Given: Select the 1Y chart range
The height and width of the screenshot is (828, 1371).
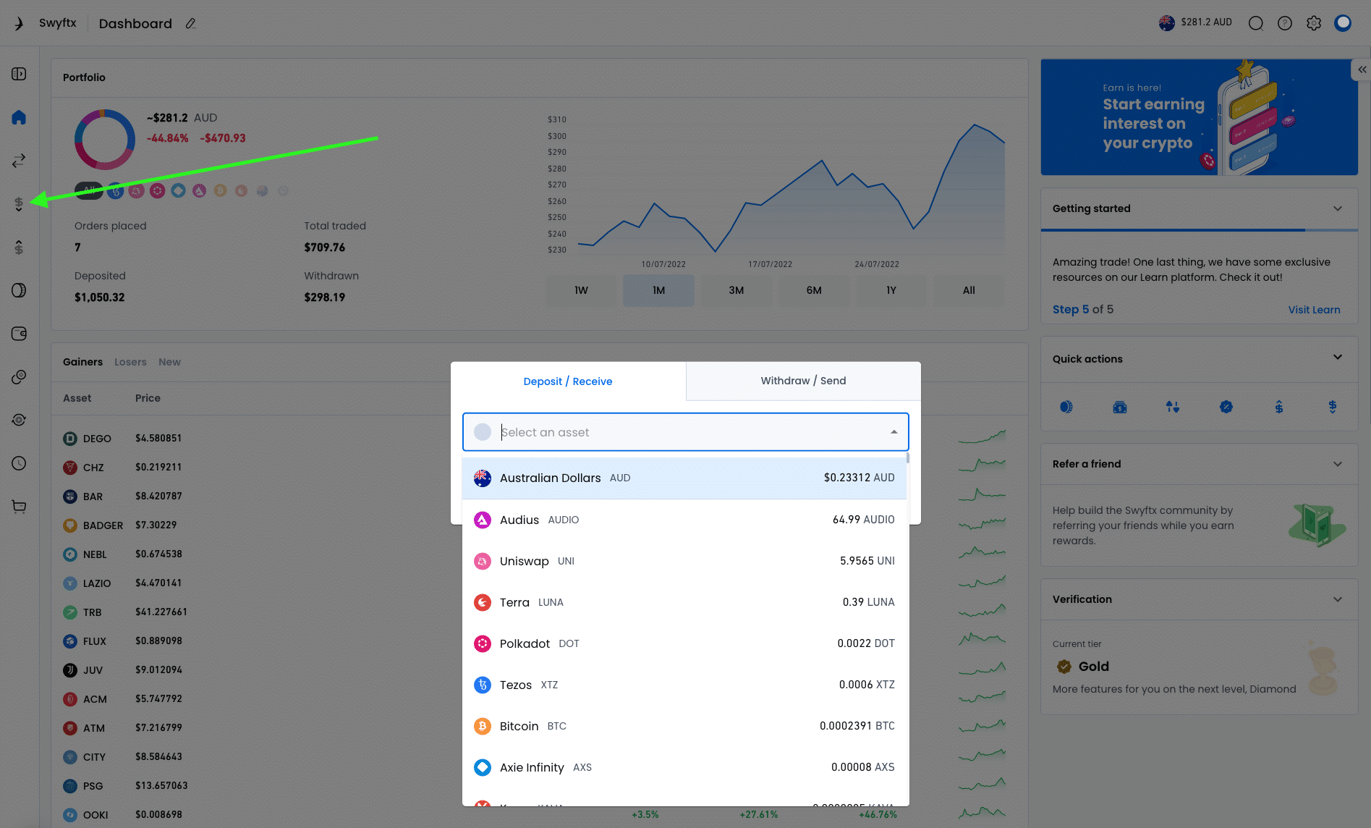Looking at the screenshot, I should (x=891, y=290).
